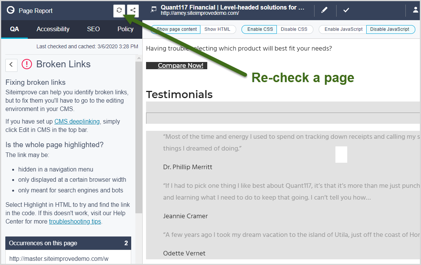The image size is (421, 265).
Task: Open the troubleshooting tips link
Action: click(75, 221)
